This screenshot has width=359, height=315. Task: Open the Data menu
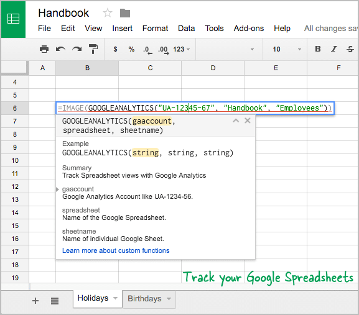tap(187, 29)
